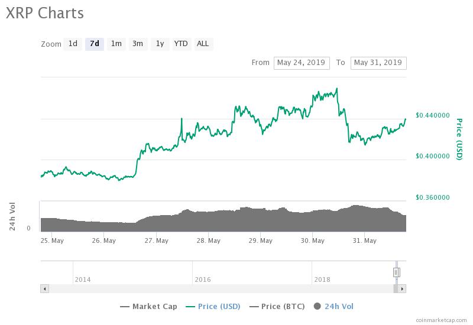This screenshot has width=473, height=325.
Task: Choose the 1y zoom option
Action: 160,44
